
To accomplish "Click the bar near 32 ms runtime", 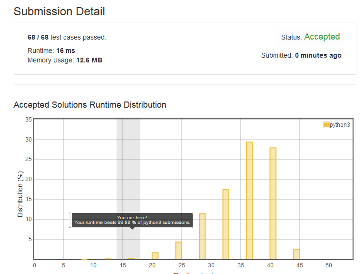I will [x=226, y=224].
